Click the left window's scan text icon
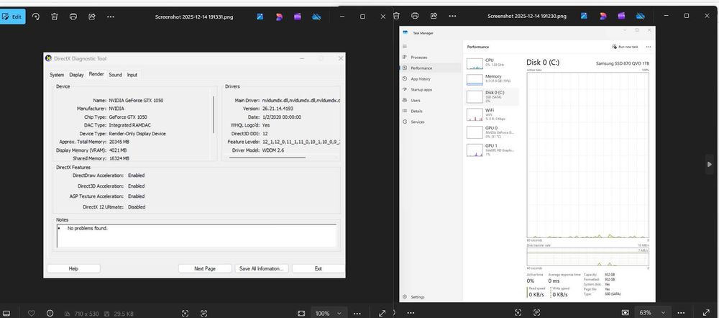The width and height of the screenshot is (719, 318). (203, 313)
